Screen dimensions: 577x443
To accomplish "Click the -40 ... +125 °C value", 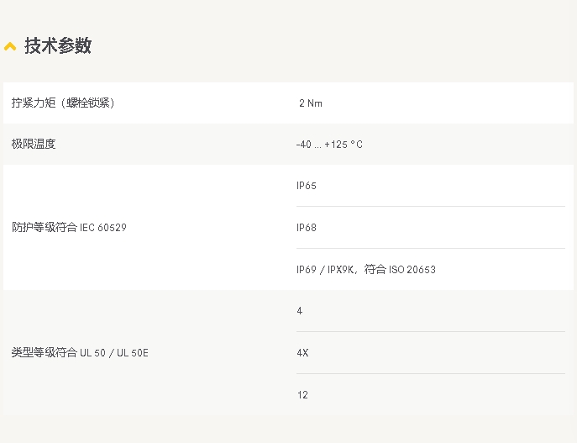I will point(329,145).
